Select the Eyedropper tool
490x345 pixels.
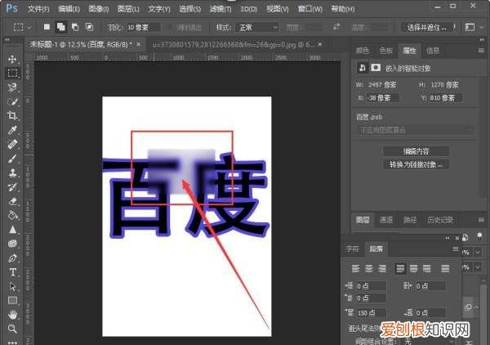click(12, 130)
